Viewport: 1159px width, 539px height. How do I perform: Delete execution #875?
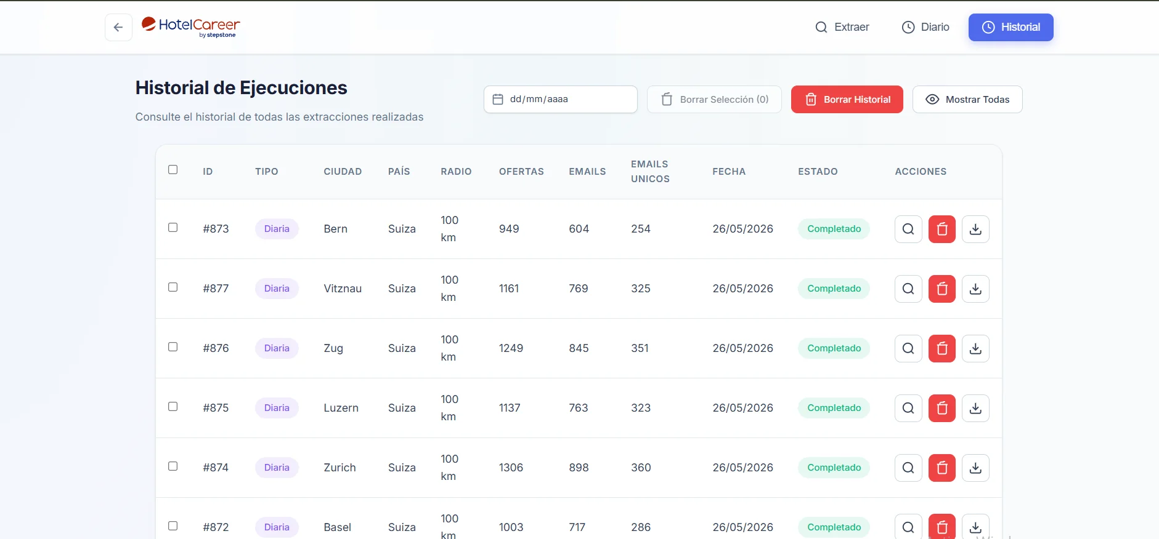coord(942,408)
